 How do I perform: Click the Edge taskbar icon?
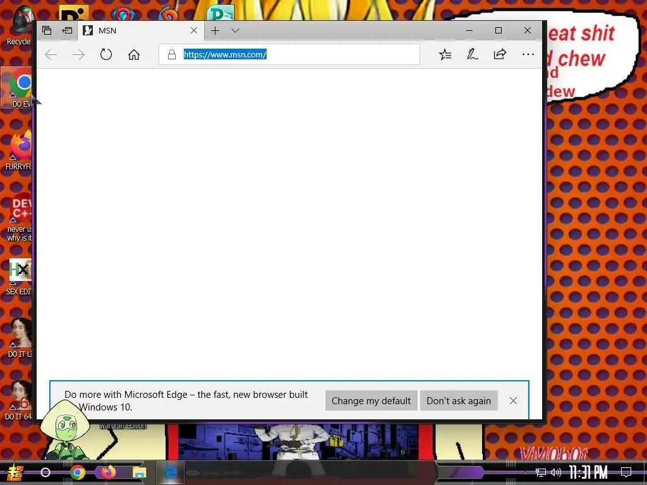[171, 472]
